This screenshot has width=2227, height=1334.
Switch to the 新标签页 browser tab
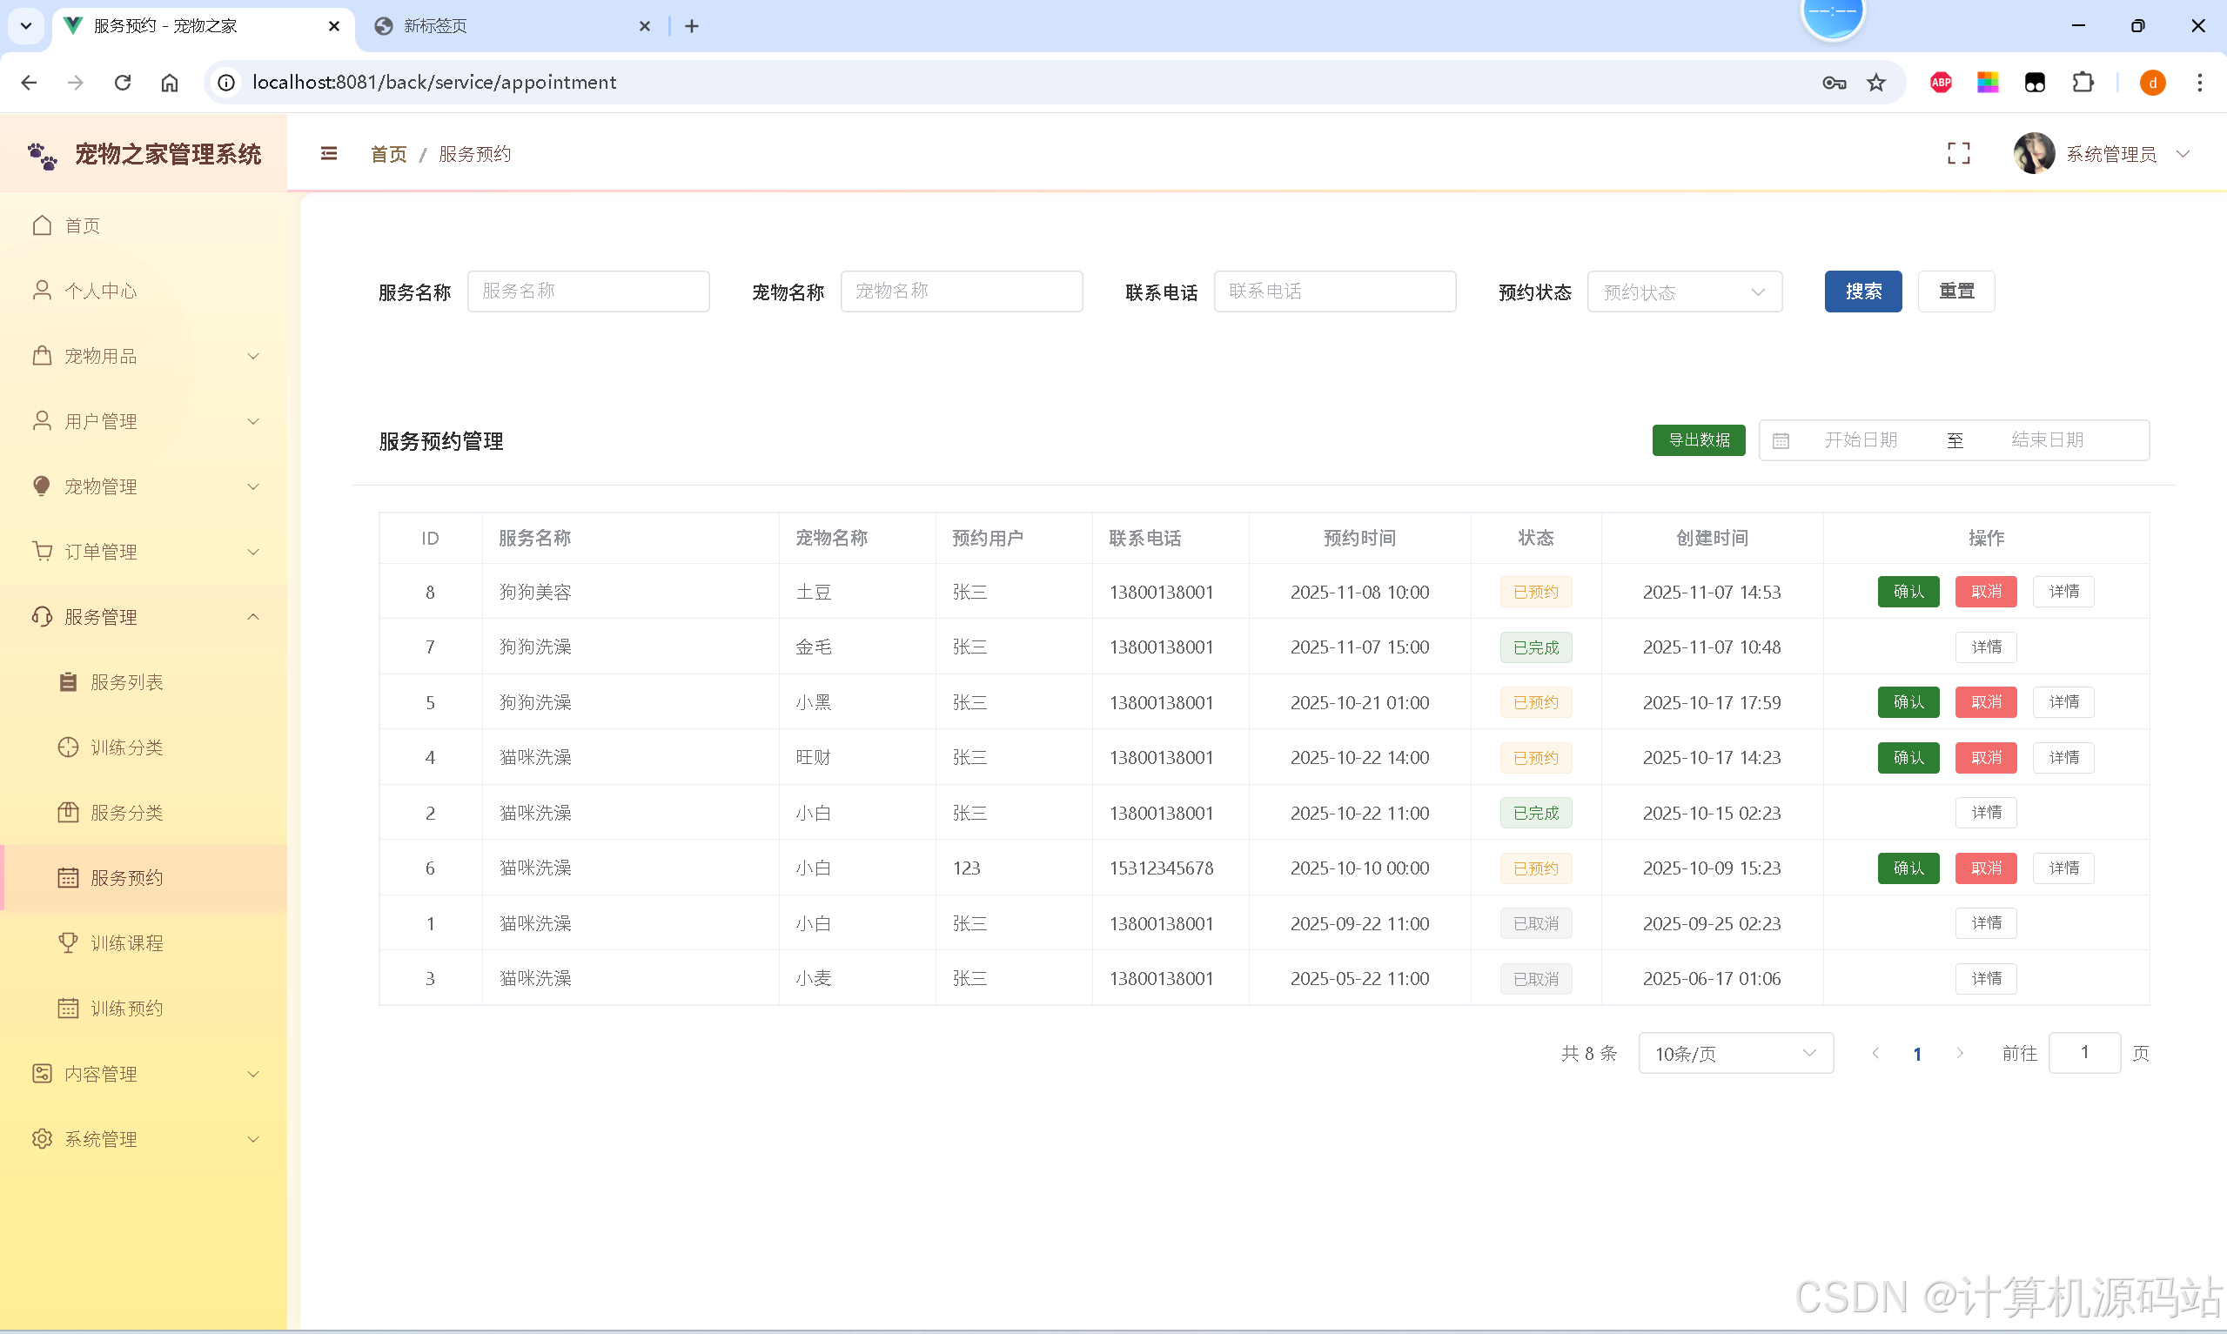coord(513,26)
